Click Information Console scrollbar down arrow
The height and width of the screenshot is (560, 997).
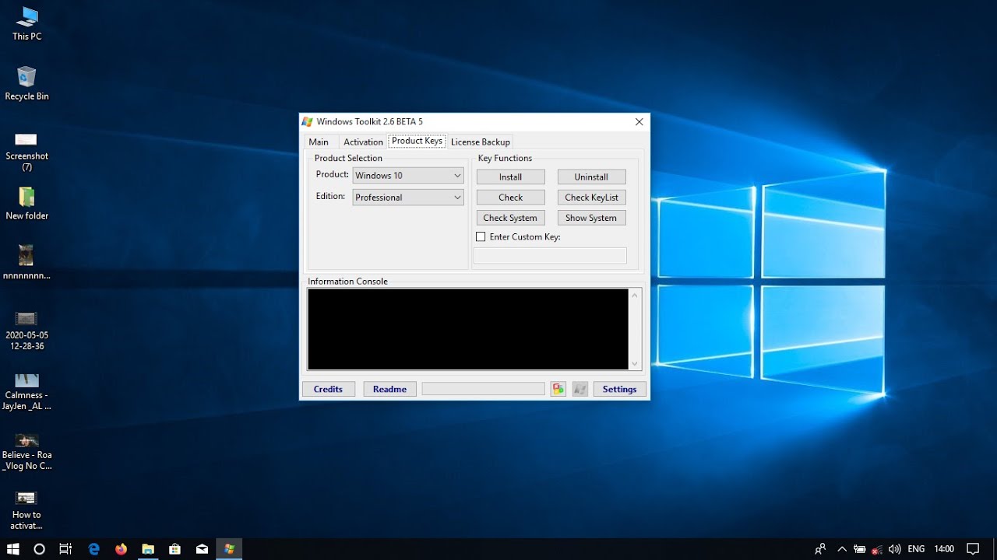point(635,363)
